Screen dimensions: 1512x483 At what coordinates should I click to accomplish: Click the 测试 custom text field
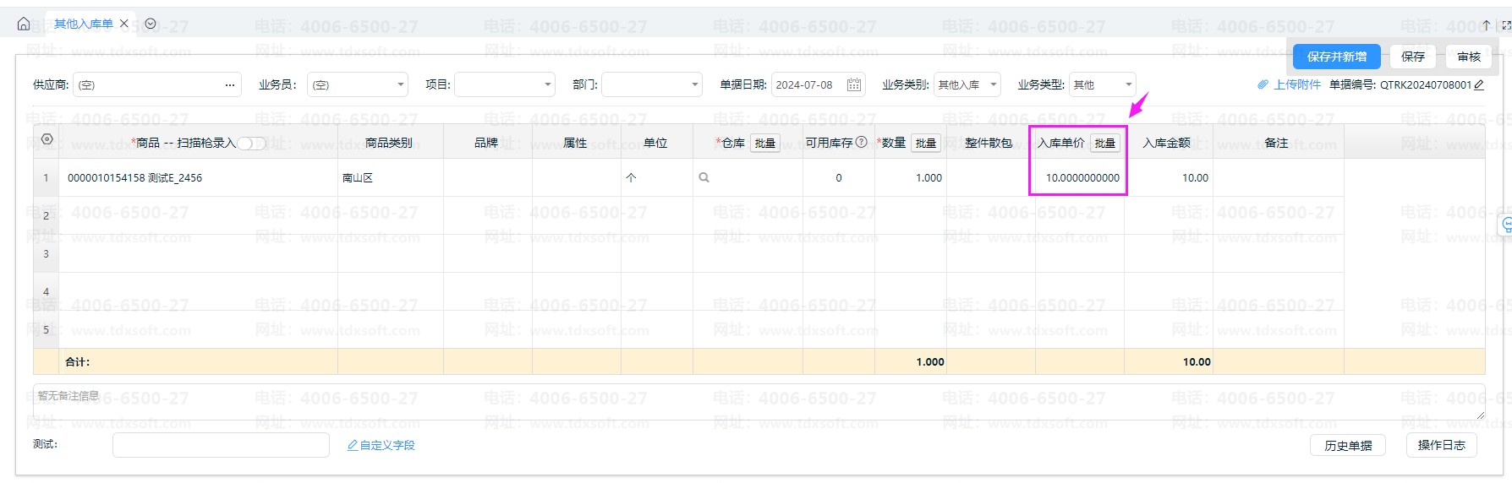[x=221, y=445]
